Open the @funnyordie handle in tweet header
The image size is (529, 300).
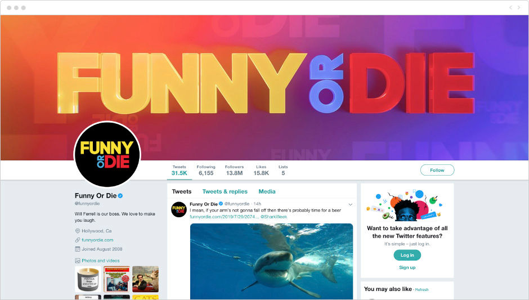(237, 204)
